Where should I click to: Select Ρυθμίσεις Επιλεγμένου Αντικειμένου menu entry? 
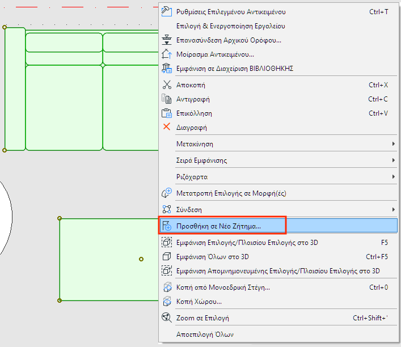(278, 12)
